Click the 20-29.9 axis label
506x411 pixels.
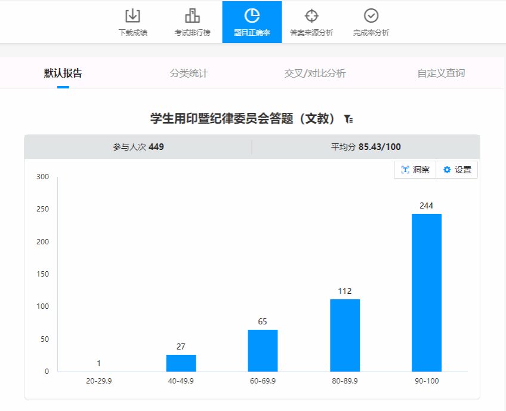pos(99,381)
